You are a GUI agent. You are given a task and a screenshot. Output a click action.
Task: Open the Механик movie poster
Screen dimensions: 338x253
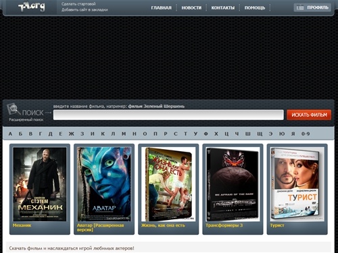pos(40,184)
